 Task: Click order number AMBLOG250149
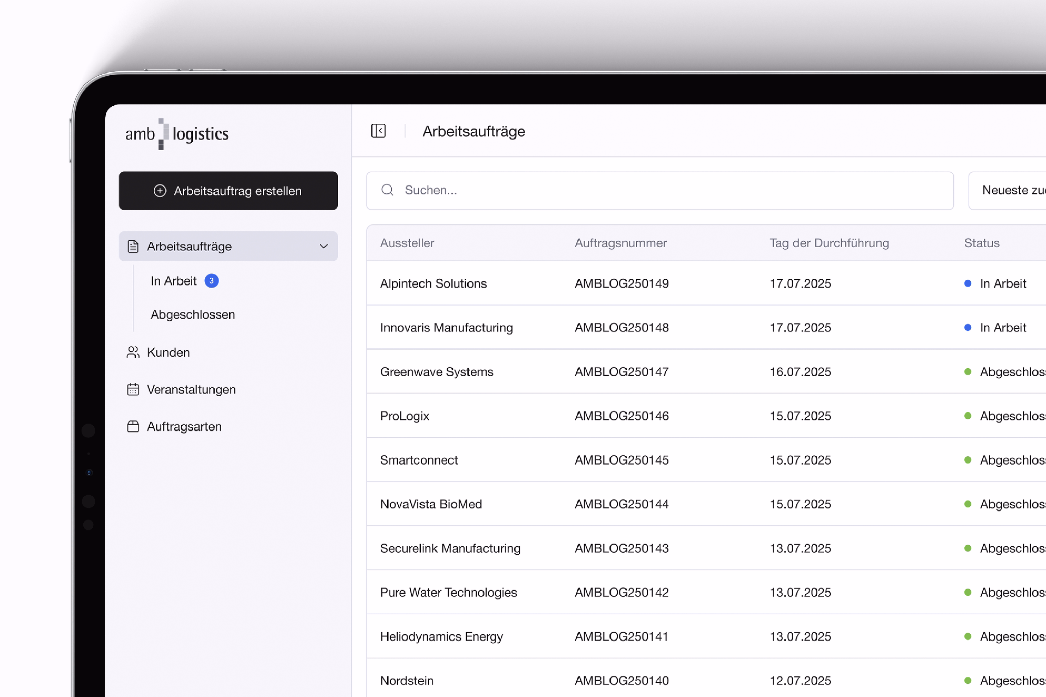[622, 283]
